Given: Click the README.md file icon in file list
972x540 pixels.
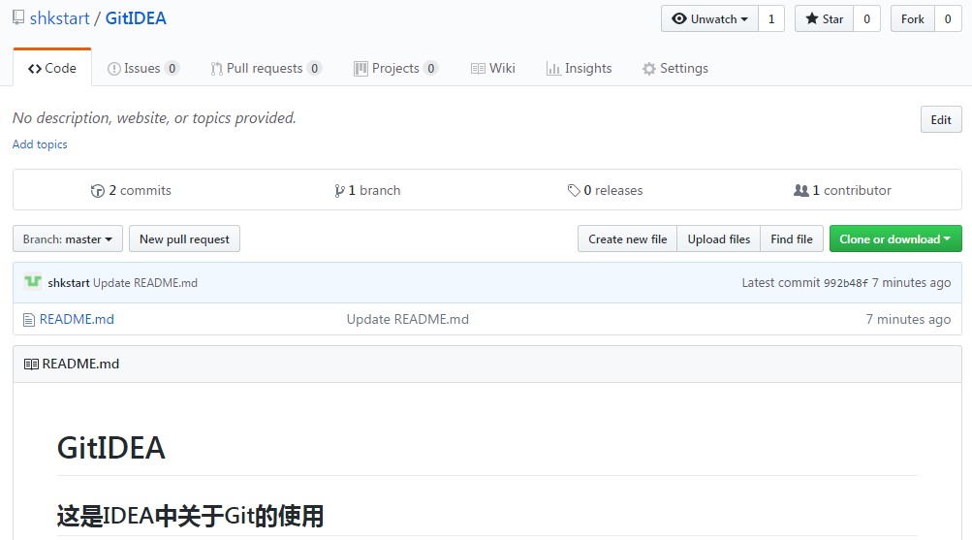Looking at the screenshot, I should 29,319.
